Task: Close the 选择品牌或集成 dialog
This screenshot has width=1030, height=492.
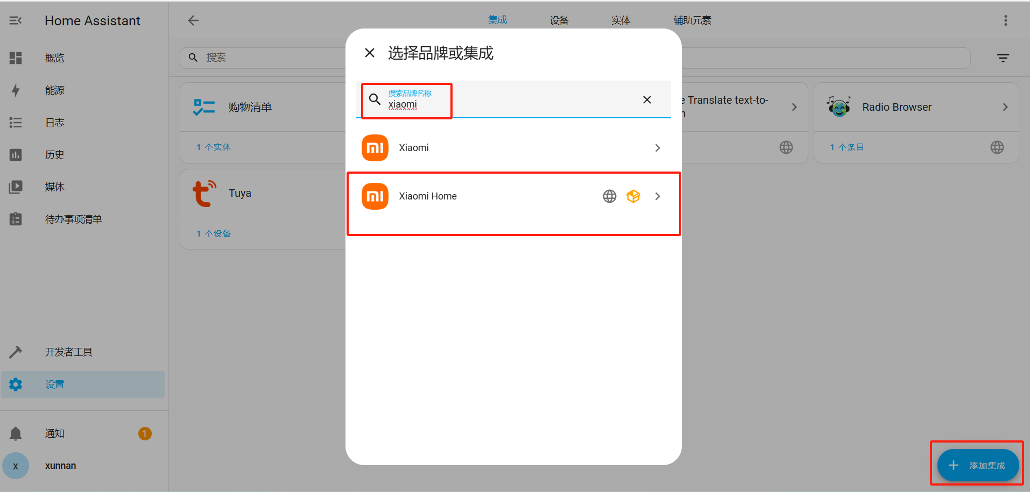Action: pos(370,53)
